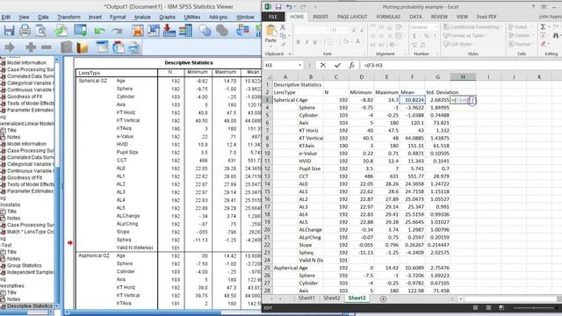This screenshot has width=562, height=316.
Task: Click the Insert Title icon in SPSS outline toolbar
Action: tap(119, 47)
